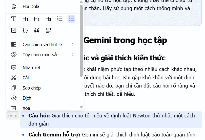The image size is (205, 140).
Task: Convert the block to plain Text format
Action: (14, 19)
